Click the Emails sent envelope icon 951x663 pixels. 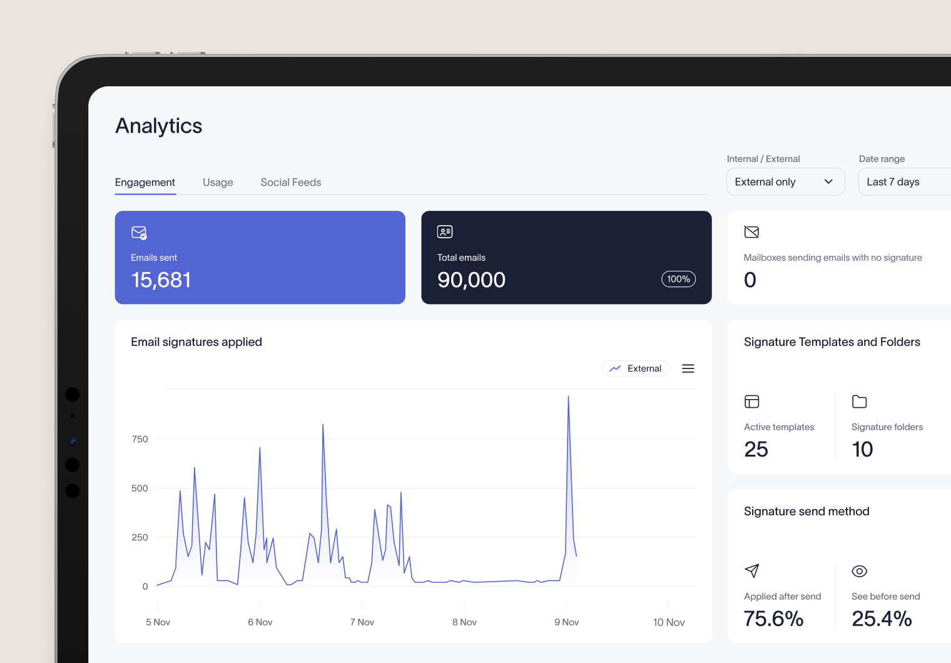(x=138, y=232)
